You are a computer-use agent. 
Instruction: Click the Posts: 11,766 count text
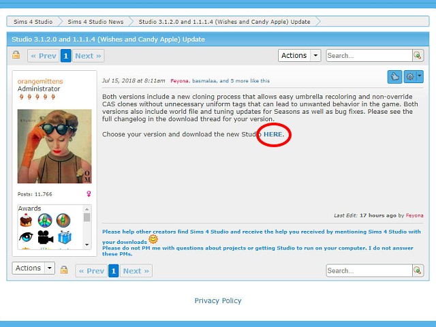point(35,194)
